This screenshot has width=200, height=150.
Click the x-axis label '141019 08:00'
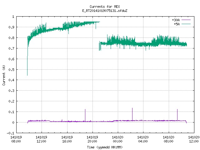click(x=16, y=139)
